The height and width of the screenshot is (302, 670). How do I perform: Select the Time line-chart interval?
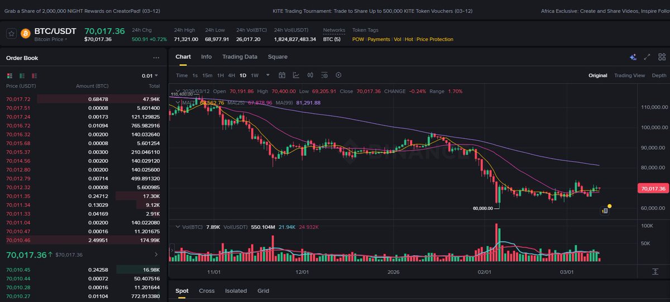pyautogui.click(x=182, y=75)
